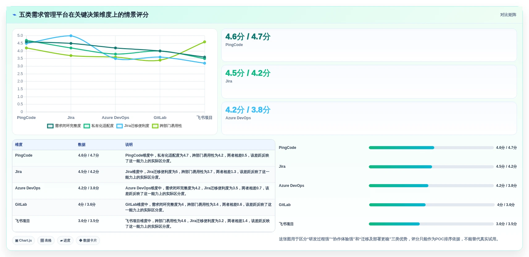Open the PingCode 4.6分 / 4.7分 score card

pyautogui.click(x=369, y=45)
